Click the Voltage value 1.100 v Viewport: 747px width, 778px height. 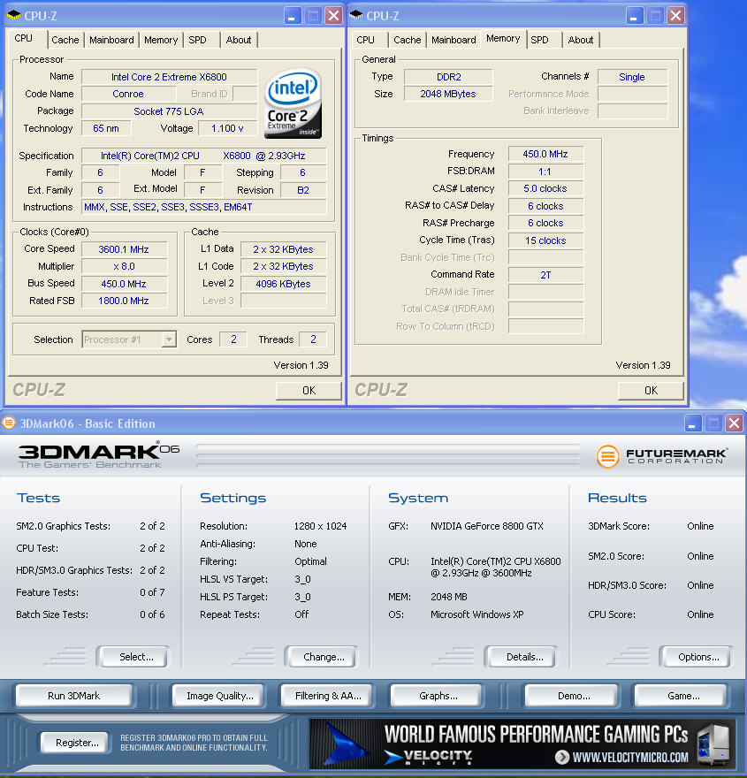pos(227,128)
